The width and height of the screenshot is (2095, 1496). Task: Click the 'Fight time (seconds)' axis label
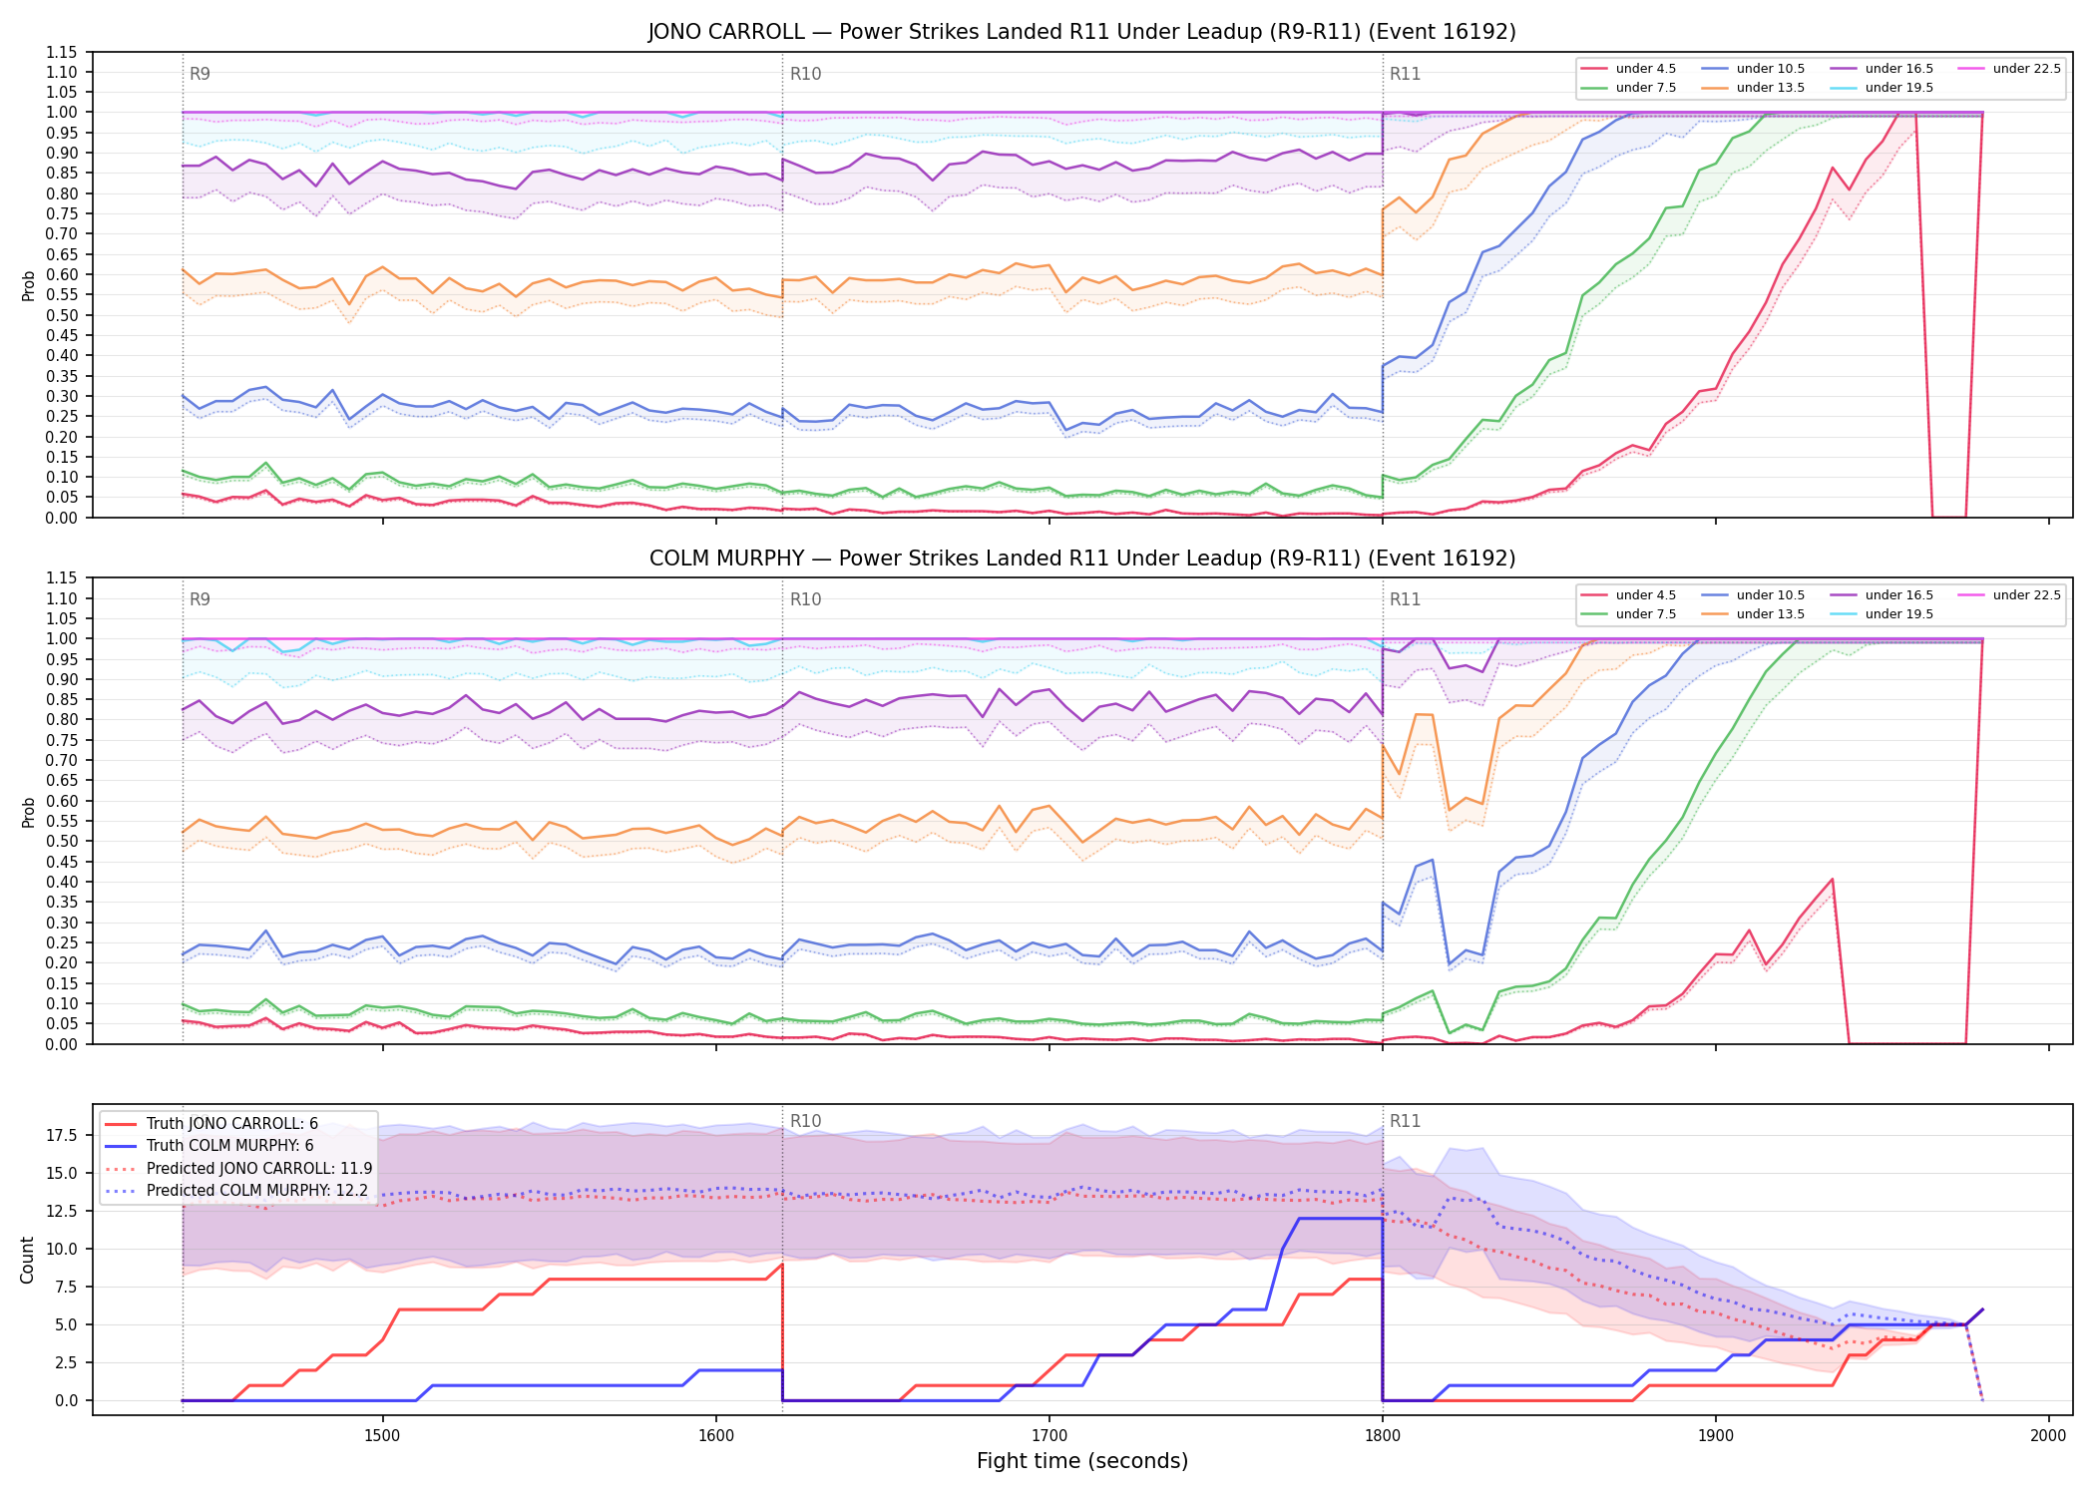pyautogui.click(x=1082, y=1461)
